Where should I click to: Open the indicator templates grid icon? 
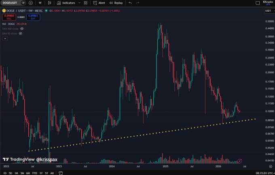coord(86,3)
